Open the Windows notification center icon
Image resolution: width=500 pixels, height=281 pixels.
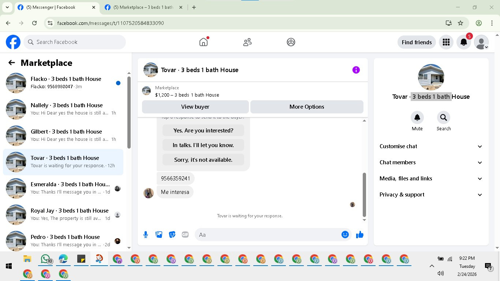point(488,267)
